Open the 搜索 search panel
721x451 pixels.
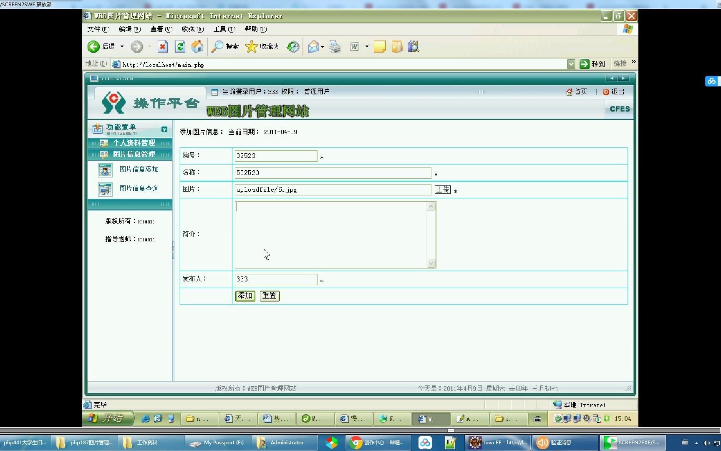pos(224,46)
